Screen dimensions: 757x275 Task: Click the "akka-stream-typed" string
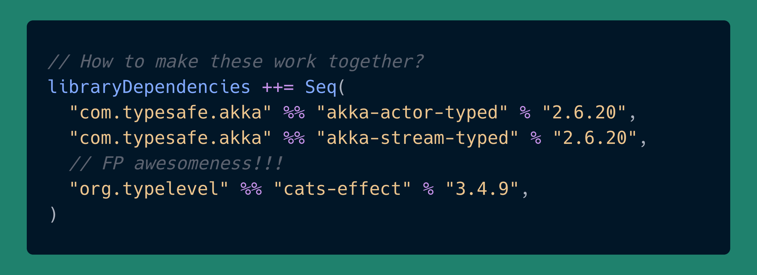[417, 138]
